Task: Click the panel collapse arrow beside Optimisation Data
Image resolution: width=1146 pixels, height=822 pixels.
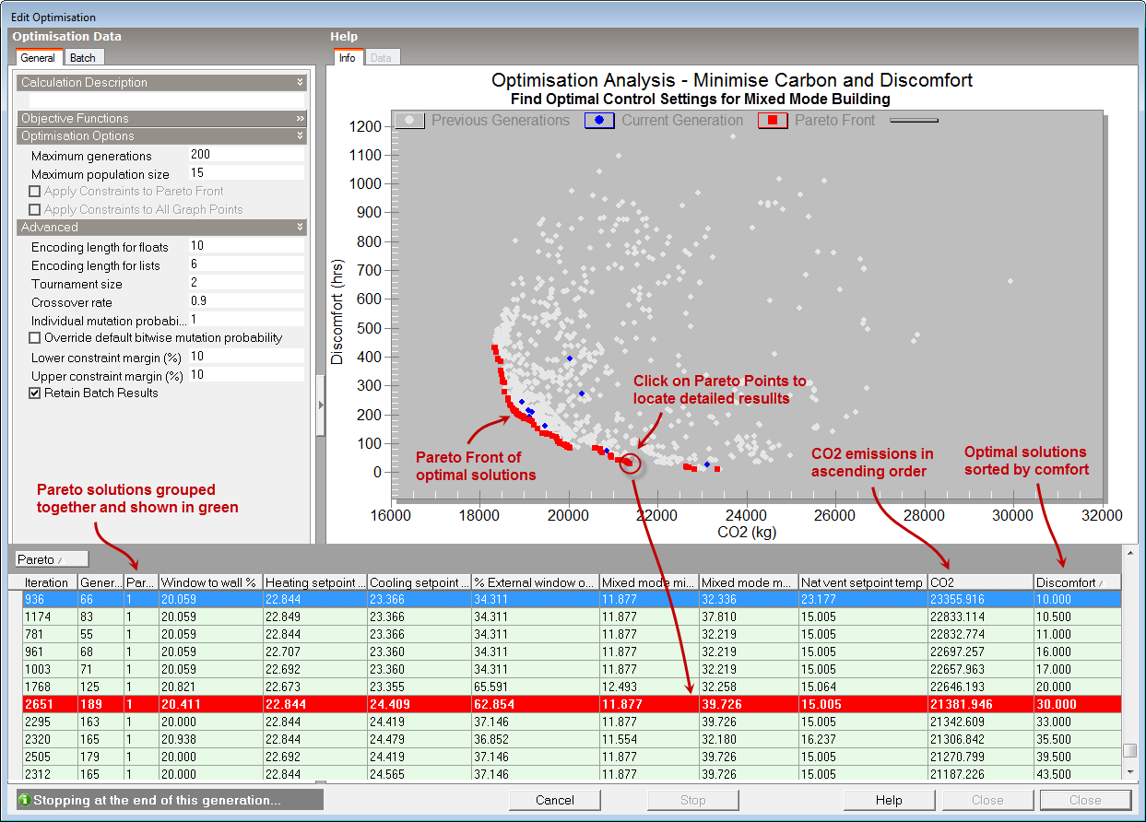Action: [x=320, y=404]
